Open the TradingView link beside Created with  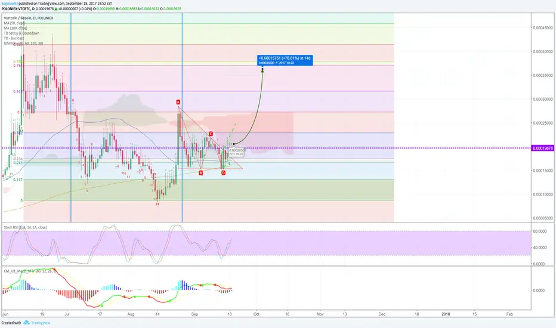(x=41, y=323)
